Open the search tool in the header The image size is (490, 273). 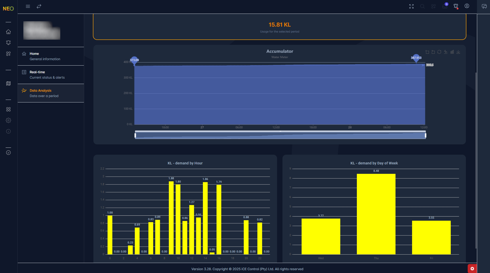[423, 6]
